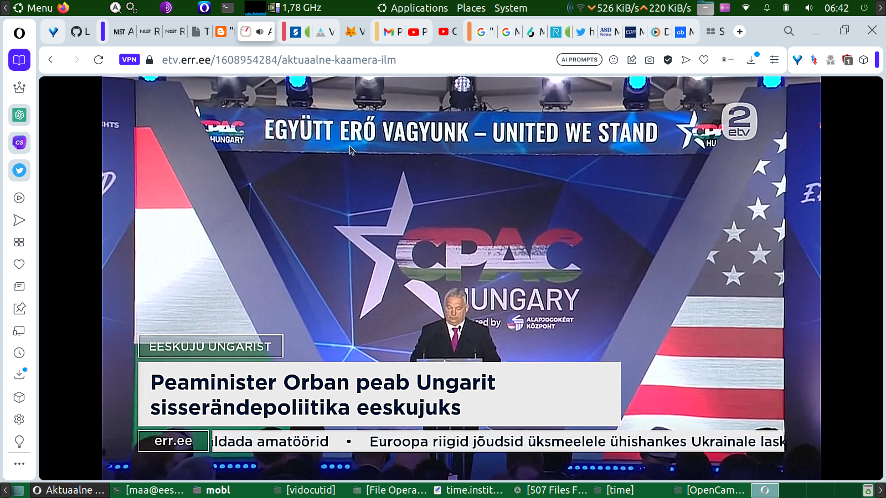
Task: Expand the red tab island handle
Action: click(x=284, y=32)
